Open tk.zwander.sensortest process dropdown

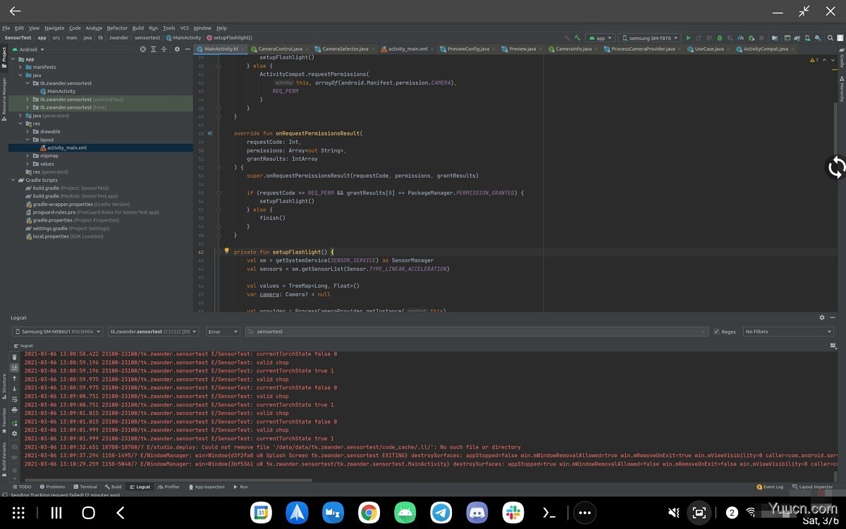153,332
